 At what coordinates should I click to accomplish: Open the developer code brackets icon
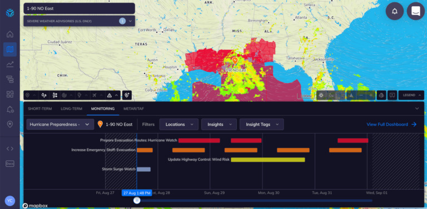coord(10,149)
